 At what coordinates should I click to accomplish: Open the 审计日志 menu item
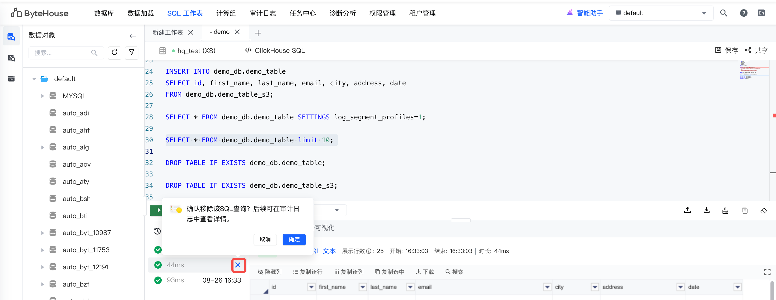[263, 13]
